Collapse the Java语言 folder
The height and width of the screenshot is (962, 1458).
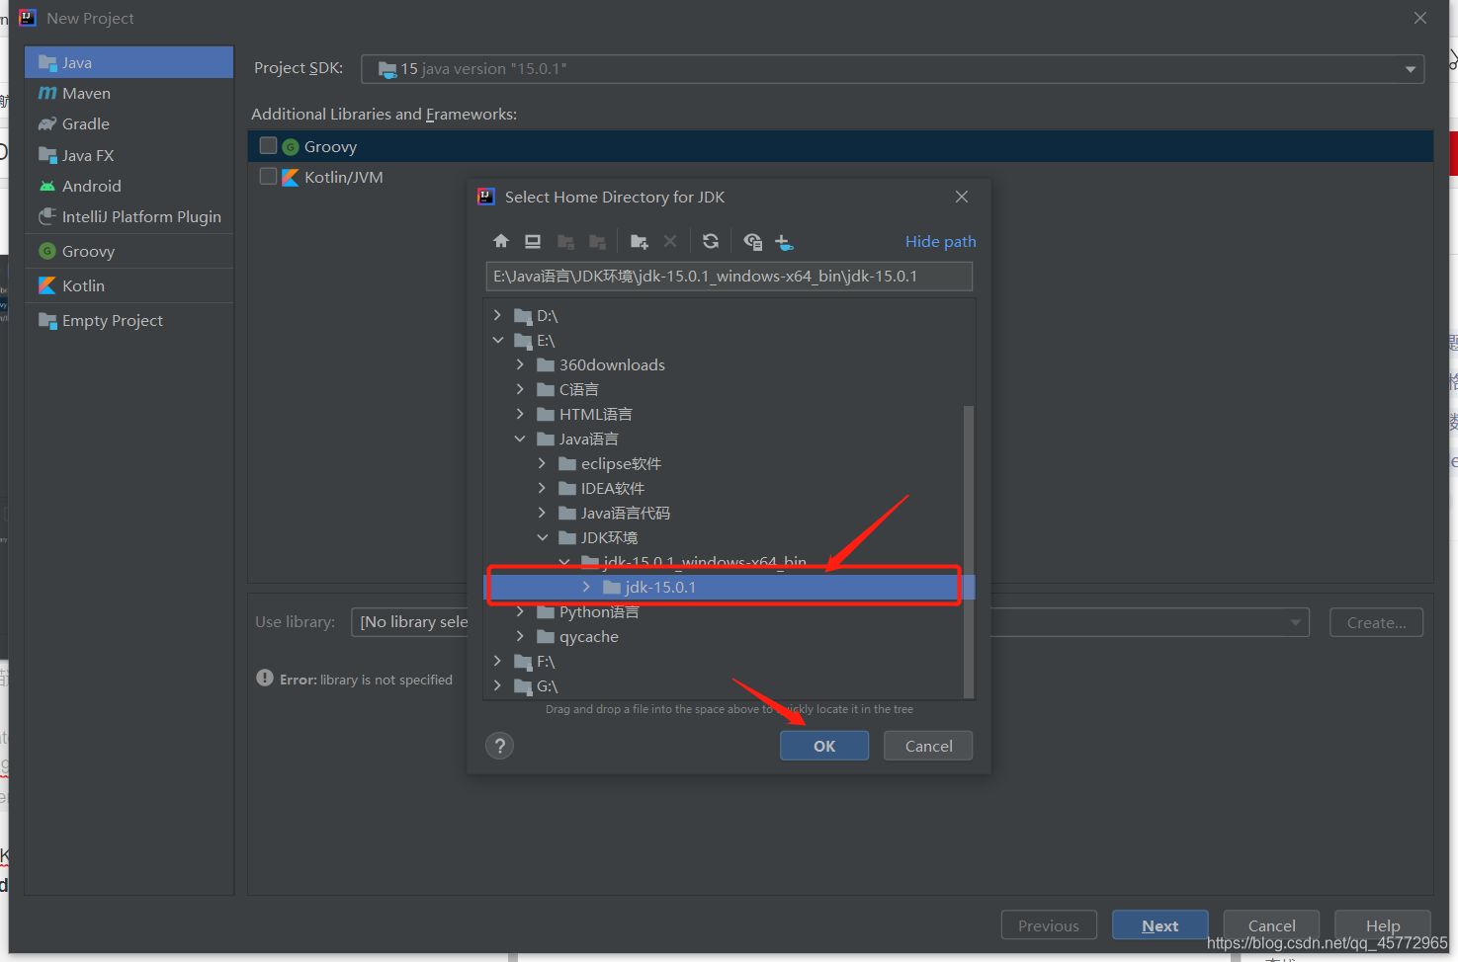[x=520, y=439]
